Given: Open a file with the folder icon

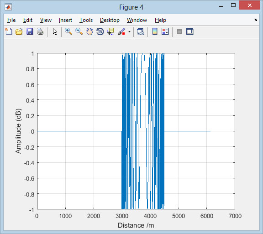Looking at the screenshot, I should pos(19,31).
